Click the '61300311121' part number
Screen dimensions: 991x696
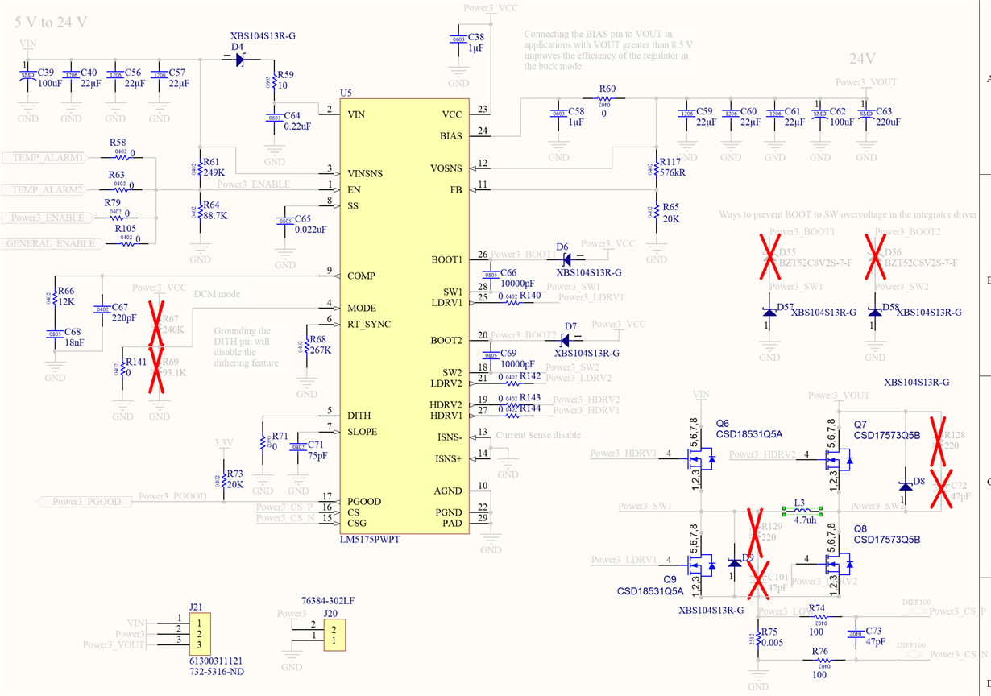(218, 661)
